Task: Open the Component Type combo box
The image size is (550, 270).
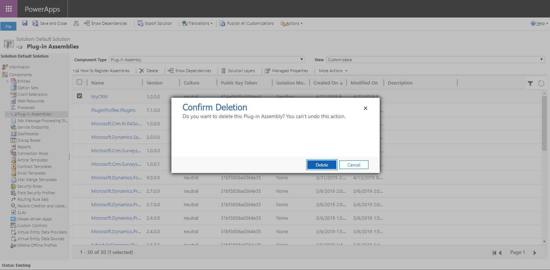Action: tap(207, 60)
